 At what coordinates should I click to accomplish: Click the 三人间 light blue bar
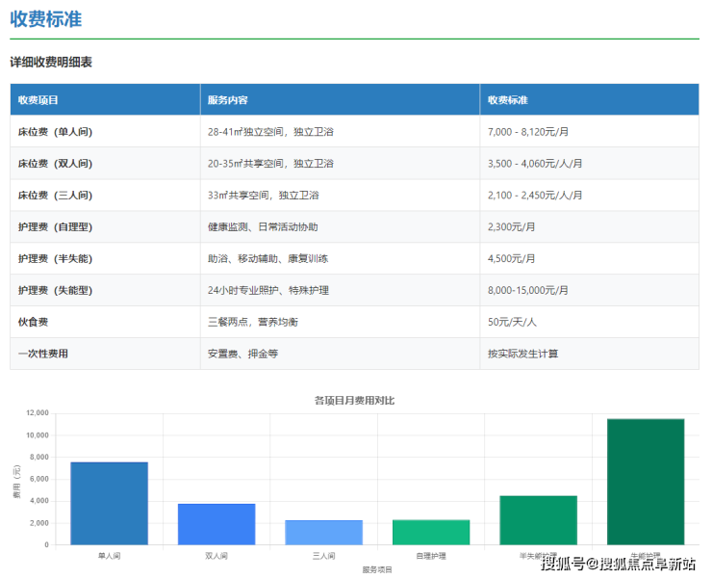click(x=323, y=532)
